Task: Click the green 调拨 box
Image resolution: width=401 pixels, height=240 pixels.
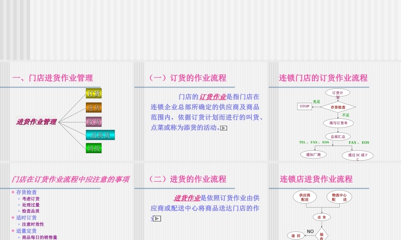Action: [93, 148]
